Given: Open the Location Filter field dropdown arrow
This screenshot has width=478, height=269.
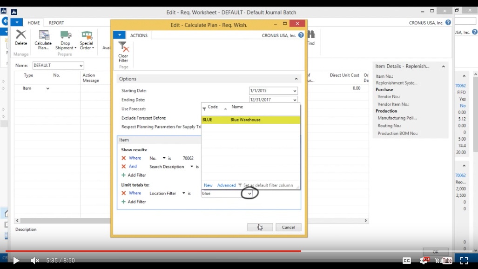Looking at the screenshot, I should (x=183, y=193).
